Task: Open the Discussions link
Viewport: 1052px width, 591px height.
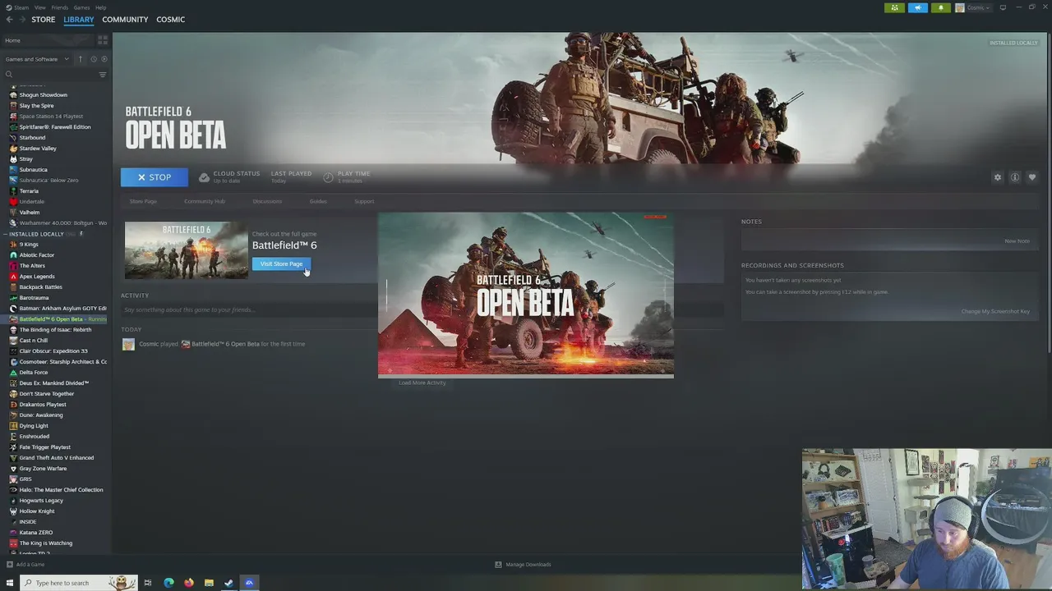Action: (267, 201)
